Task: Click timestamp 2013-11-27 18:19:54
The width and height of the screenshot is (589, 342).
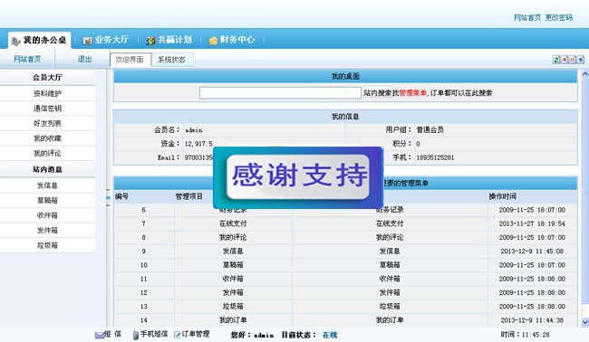Action: [532, 223]
